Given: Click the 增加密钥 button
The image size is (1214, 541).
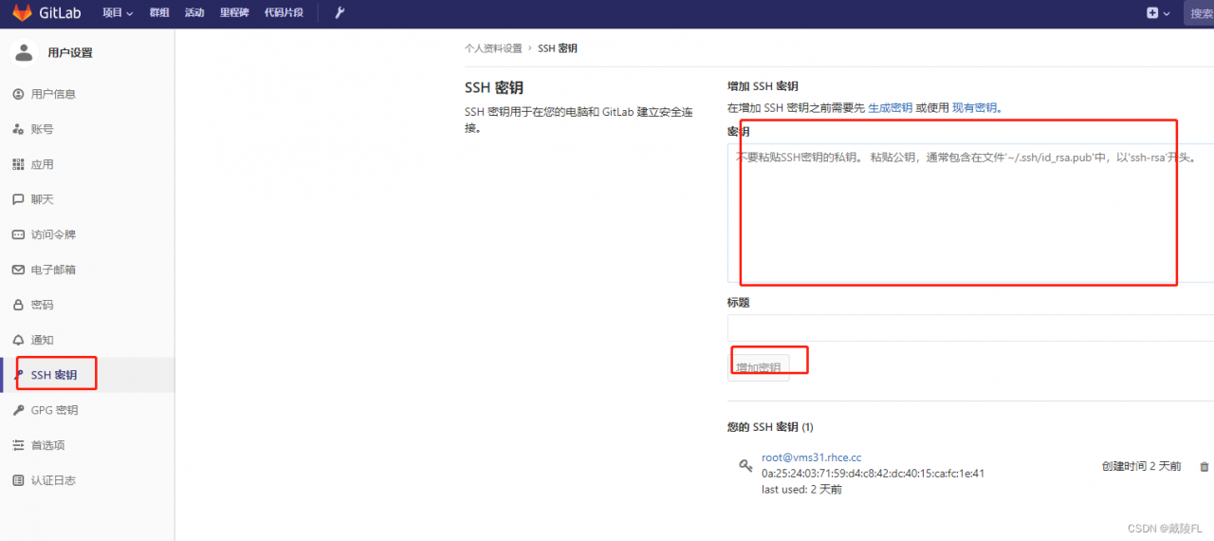Looking at the screenshot, I should pyautogui.click(x=759, y=367).
